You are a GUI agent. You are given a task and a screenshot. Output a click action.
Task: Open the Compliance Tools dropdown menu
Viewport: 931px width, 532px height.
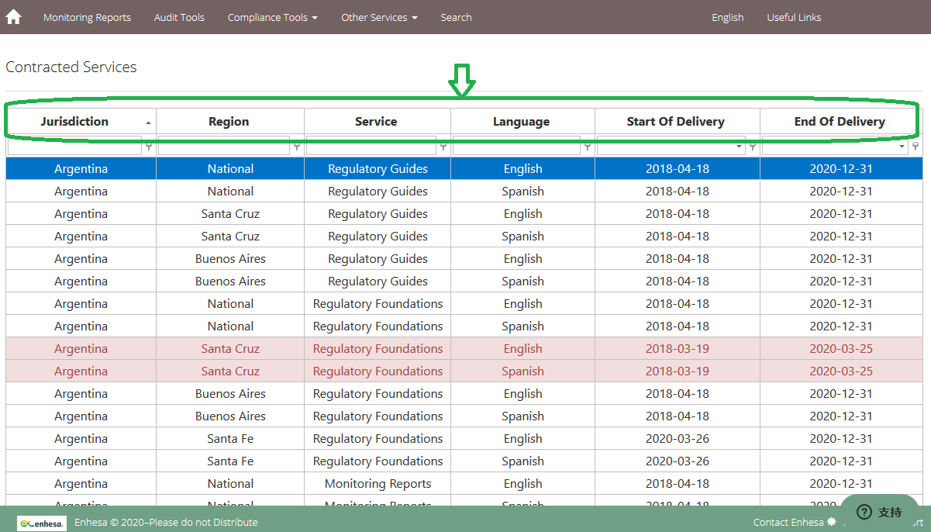[x=273, y=17]
